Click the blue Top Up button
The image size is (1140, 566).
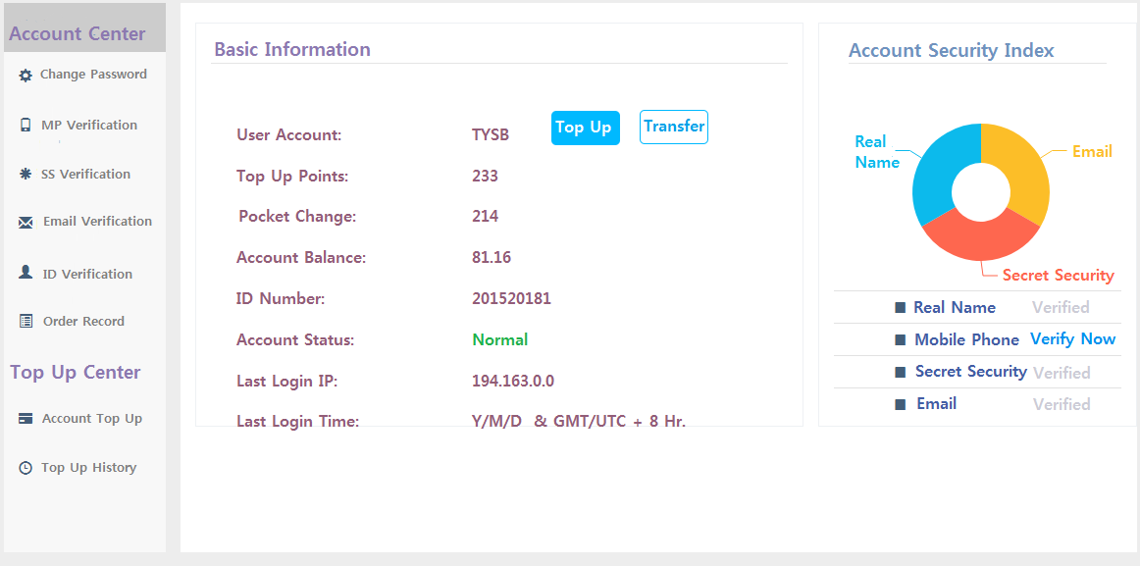tap(586, 128)
